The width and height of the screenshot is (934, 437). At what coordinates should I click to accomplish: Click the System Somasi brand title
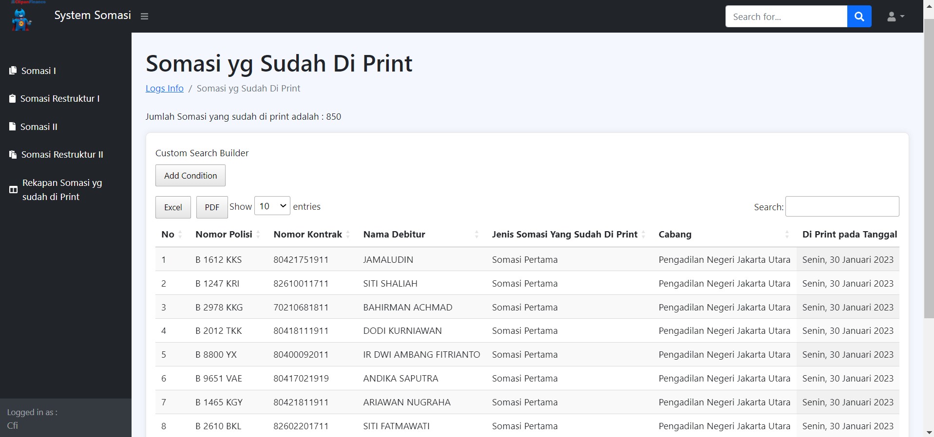pyautogui.click(x=93, y=16)
